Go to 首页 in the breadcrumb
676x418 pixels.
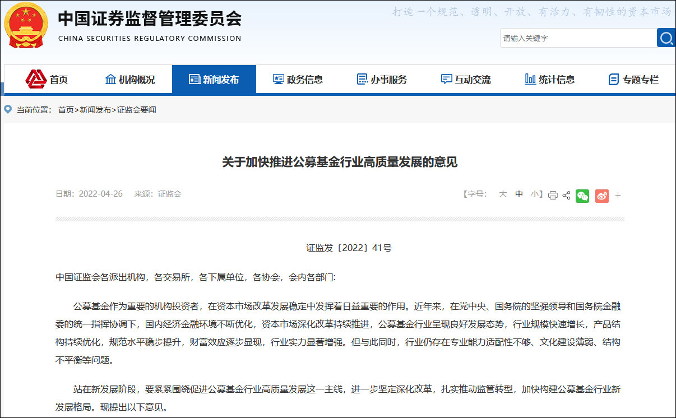pos(66,110)
